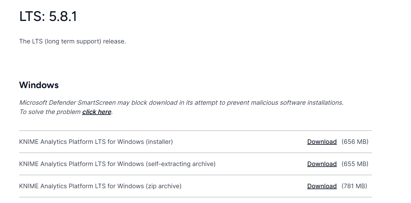Open the SmartScreen 'click here' help link
411x203 pixels.
click(x=96, y=112)
